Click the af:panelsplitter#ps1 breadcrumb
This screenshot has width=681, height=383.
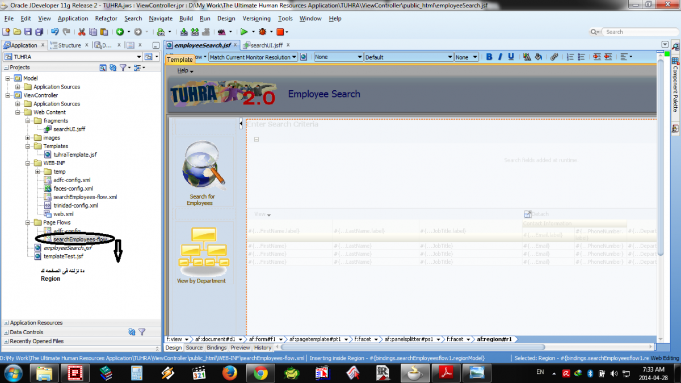[409, 339]
